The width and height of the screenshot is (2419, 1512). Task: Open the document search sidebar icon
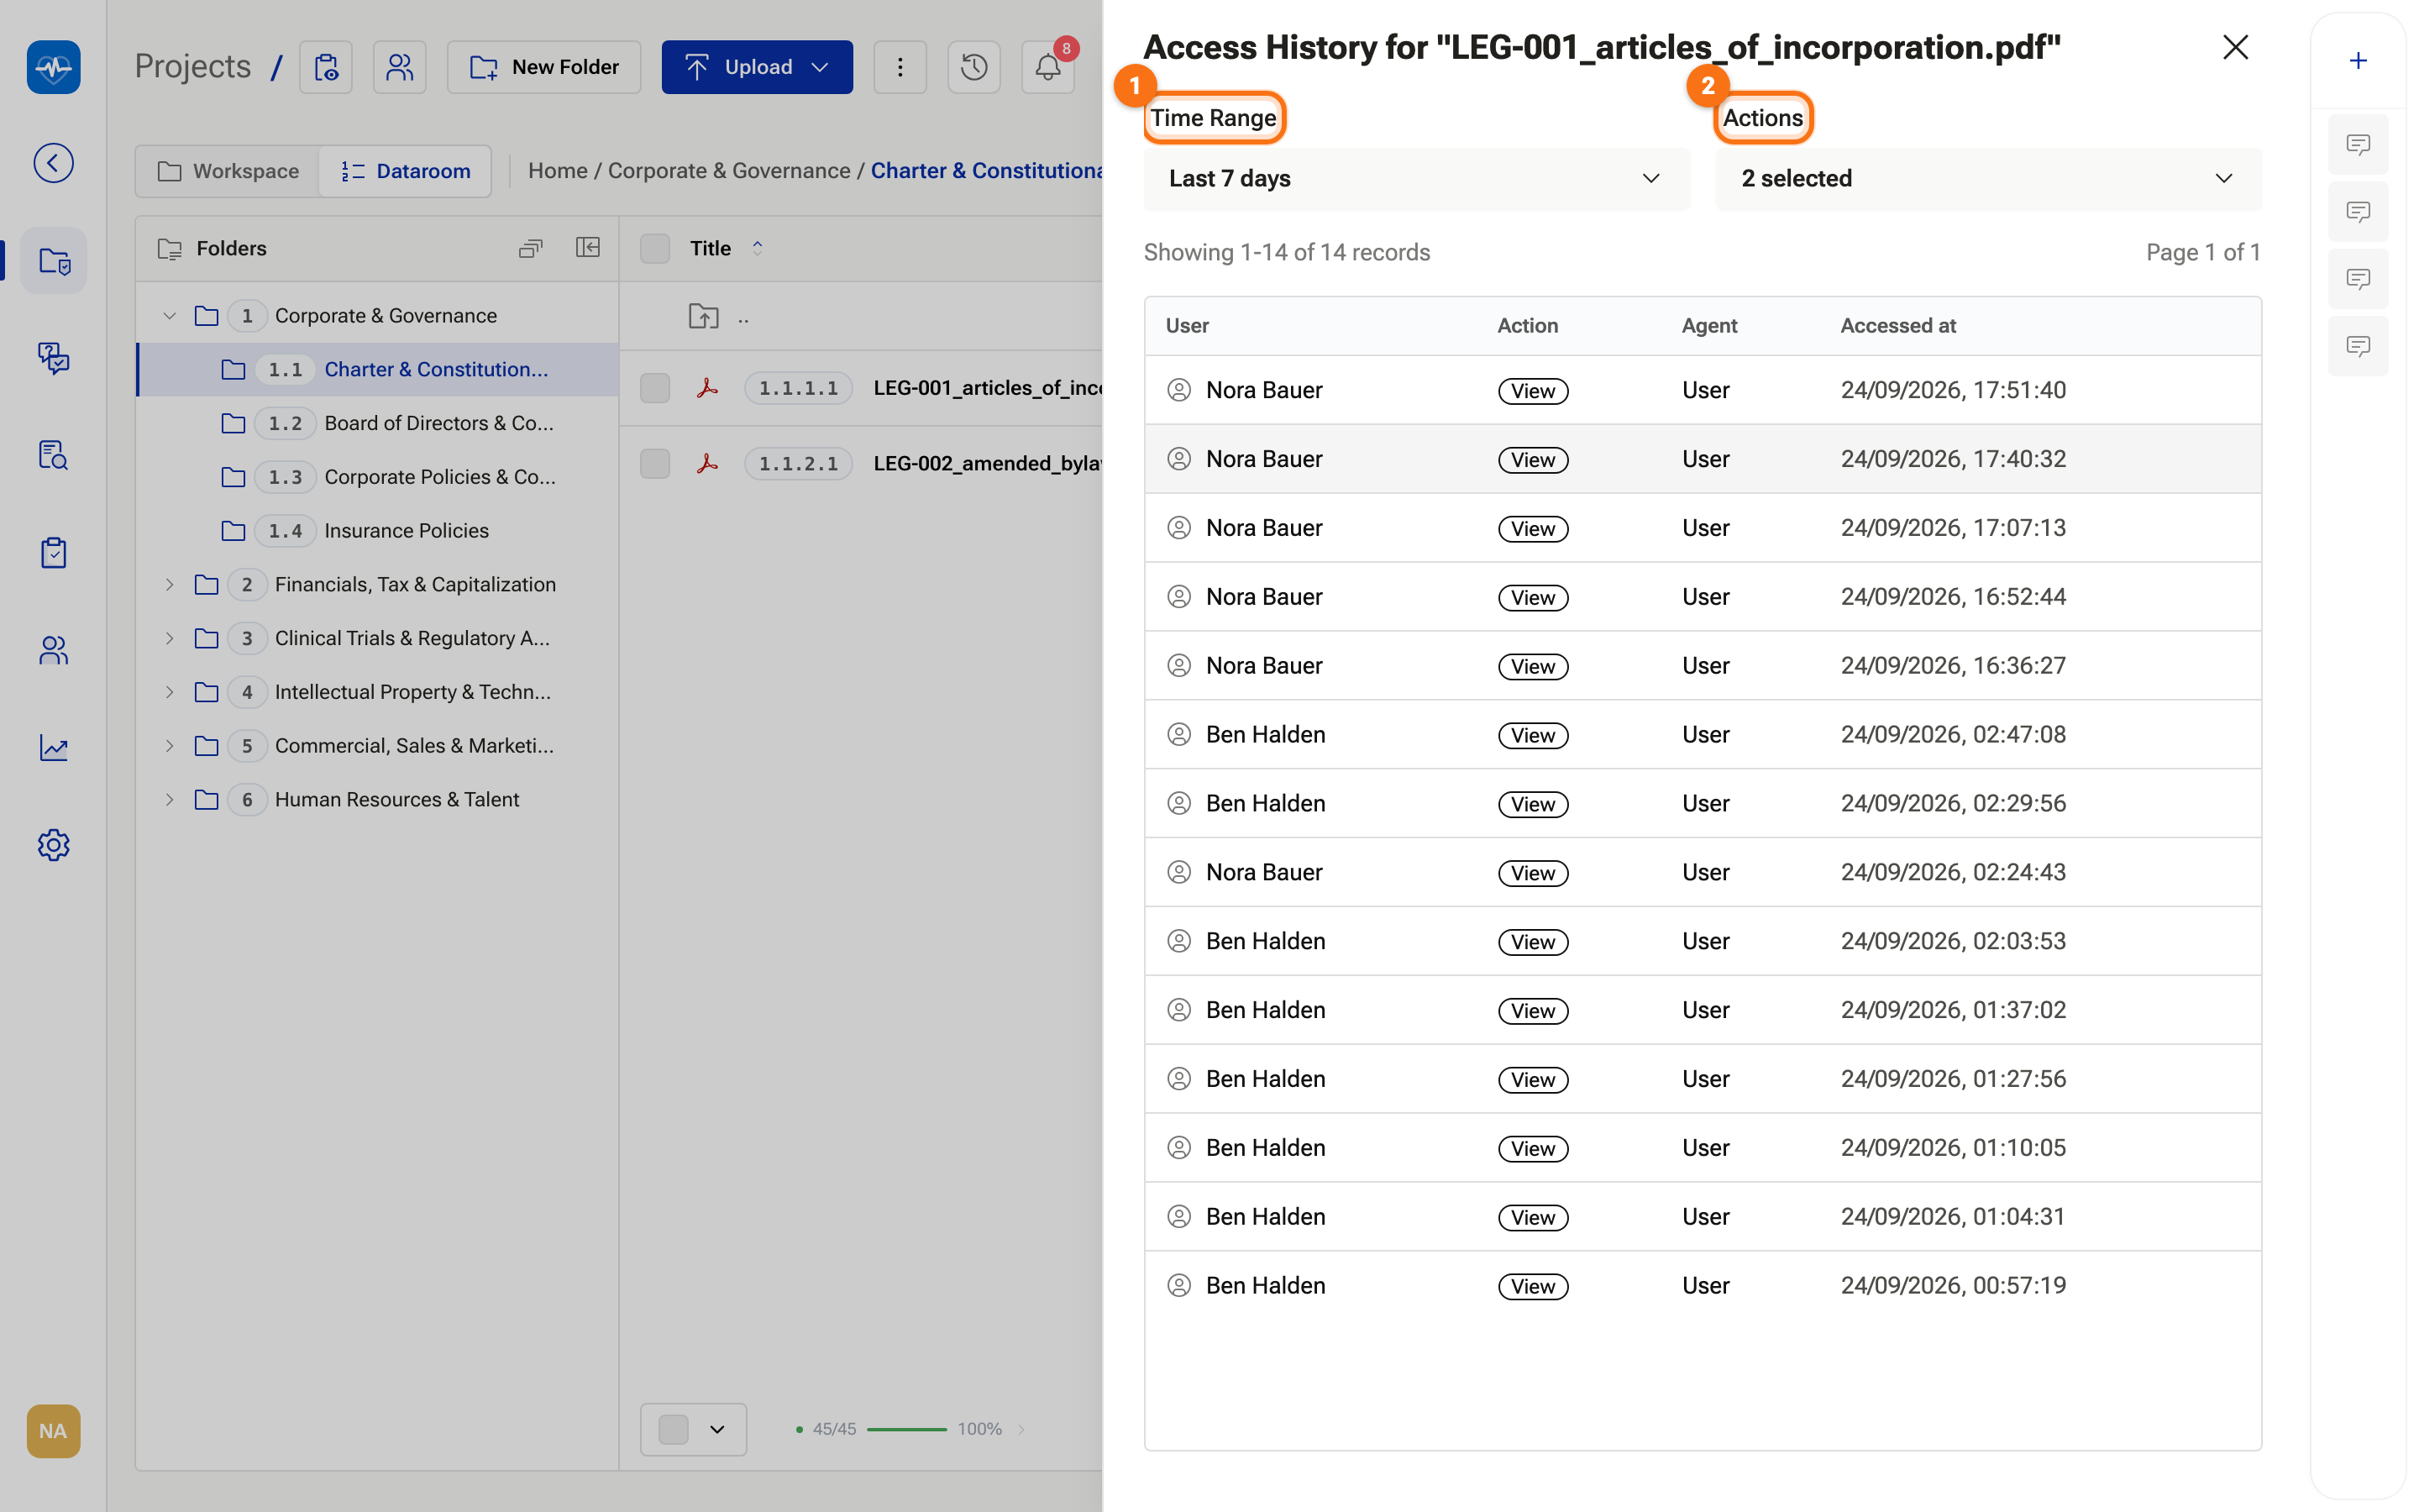pyautogui.click(x=53, y=455)
